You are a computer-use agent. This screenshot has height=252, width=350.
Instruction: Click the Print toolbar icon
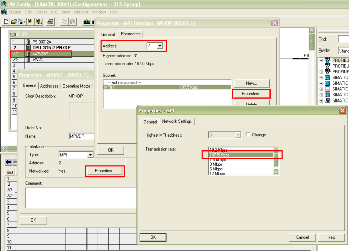50,22
